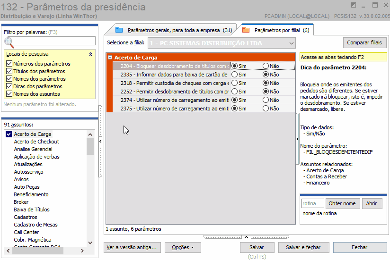Select Broker subject

coord(21,202)
